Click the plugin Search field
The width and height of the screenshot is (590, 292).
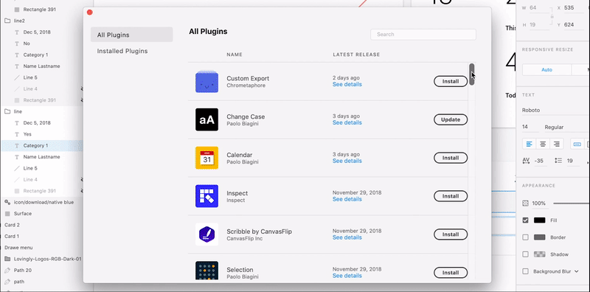[423, 34]
